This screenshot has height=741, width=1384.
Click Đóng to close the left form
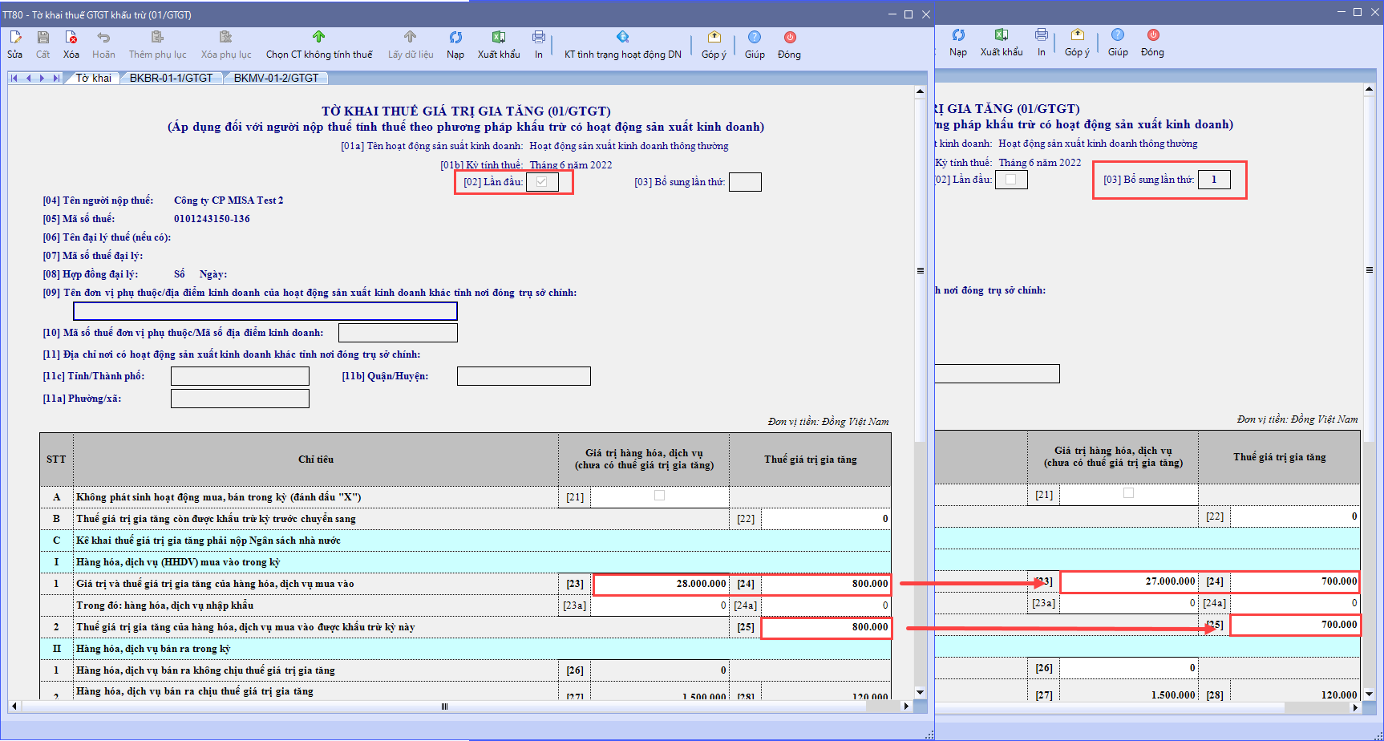point(790,38)
